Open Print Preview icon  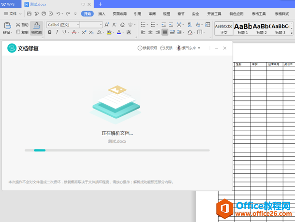(x=51, y=14)
